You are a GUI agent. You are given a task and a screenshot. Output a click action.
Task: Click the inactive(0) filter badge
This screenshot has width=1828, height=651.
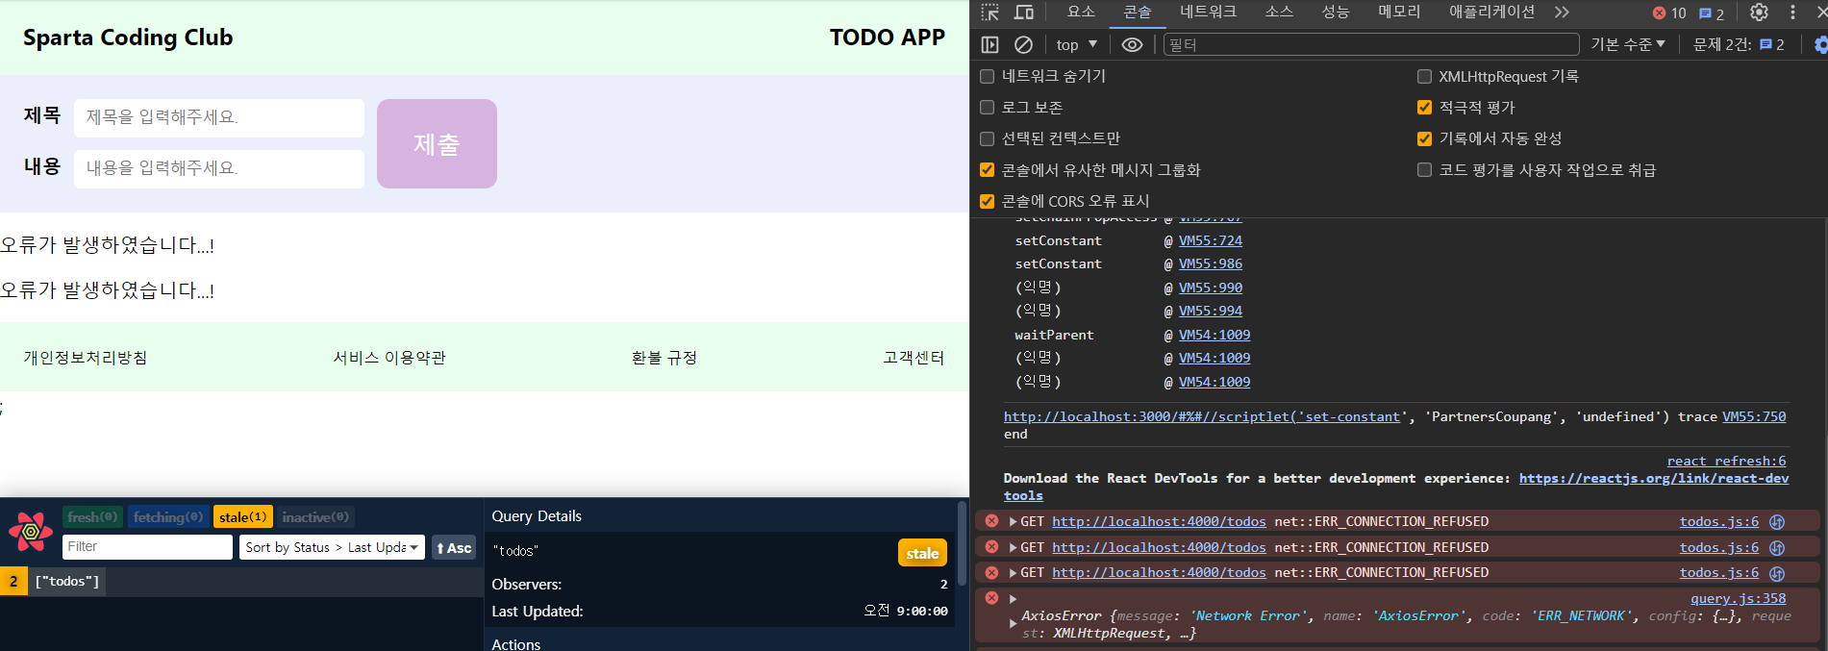(315, 517)
